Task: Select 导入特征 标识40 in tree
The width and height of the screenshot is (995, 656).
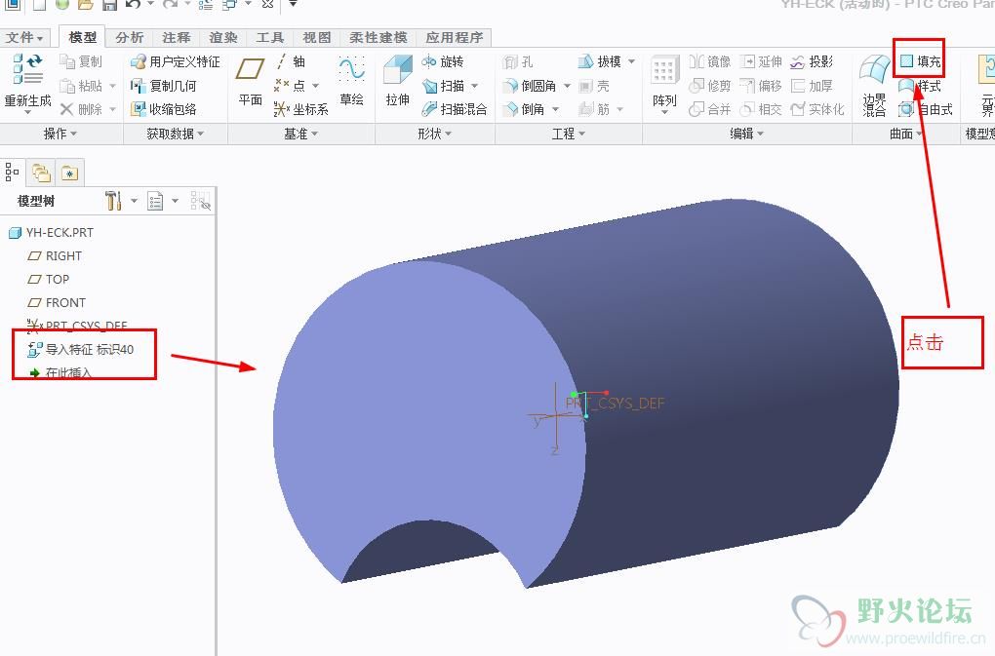Action: (x=81, y=349)
